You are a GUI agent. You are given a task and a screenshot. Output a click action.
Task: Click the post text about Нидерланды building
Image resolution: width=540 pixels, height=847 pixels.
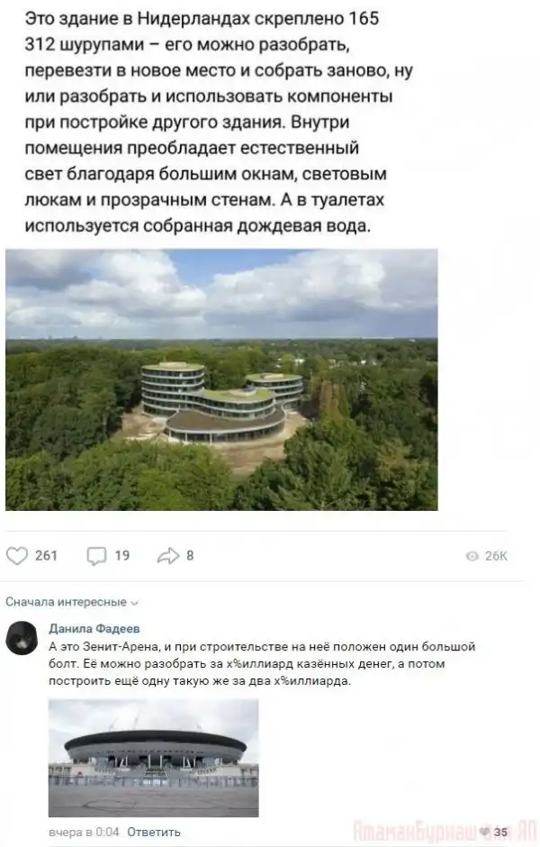click(219, 122)
